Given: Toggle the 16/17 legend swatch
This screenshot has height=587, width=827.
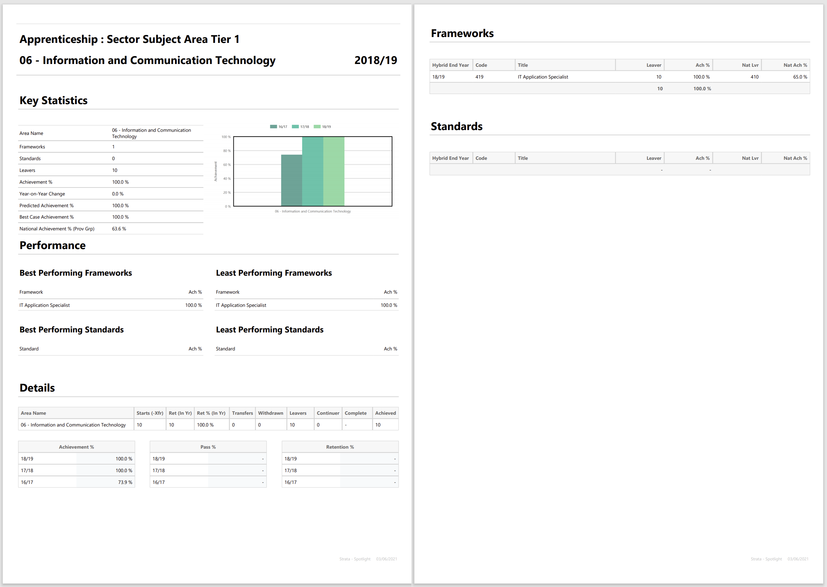Looking at the screenshot, I should [273, 127].
